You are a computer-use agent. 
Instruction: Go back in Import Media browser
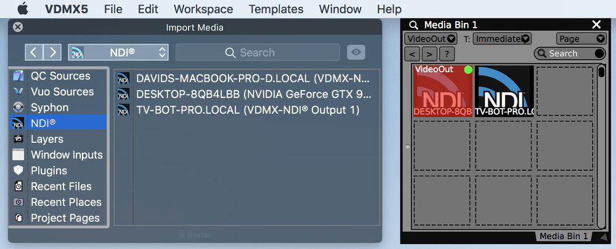[34, 52]
